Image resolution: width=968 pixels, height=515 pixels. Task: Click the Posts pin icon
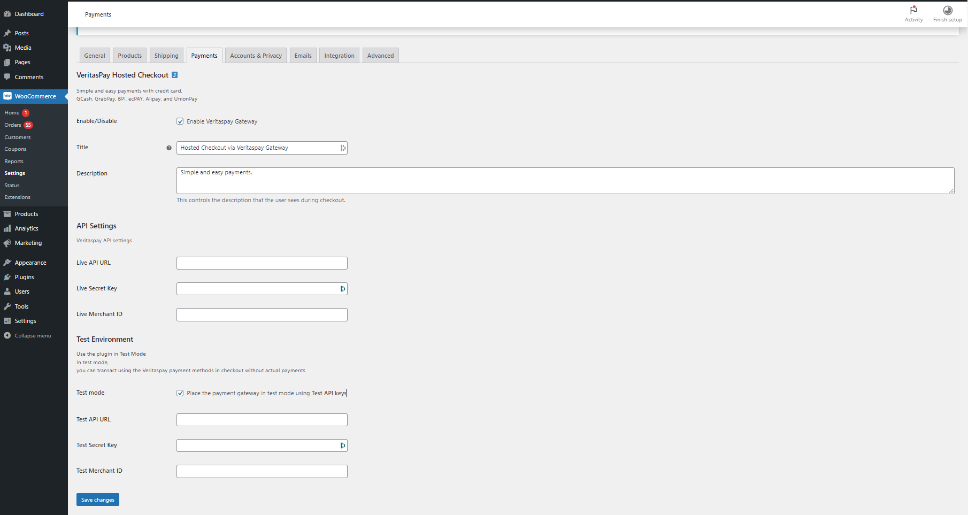coord(7,33)
